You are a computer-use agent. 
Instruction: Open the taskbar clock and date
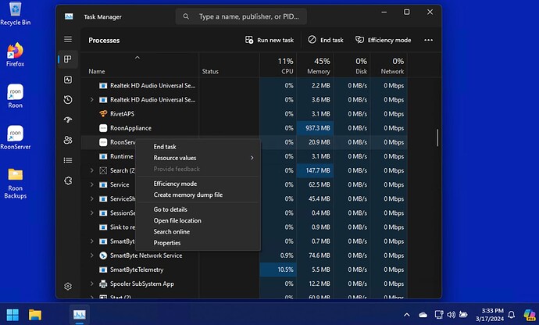490,315
